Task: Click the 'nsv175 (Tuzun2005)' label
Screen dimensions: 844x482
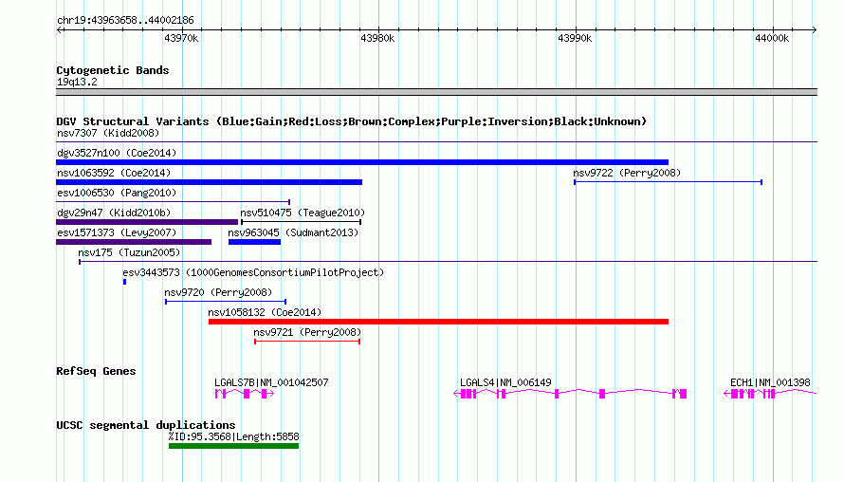Action: [129, 252]
